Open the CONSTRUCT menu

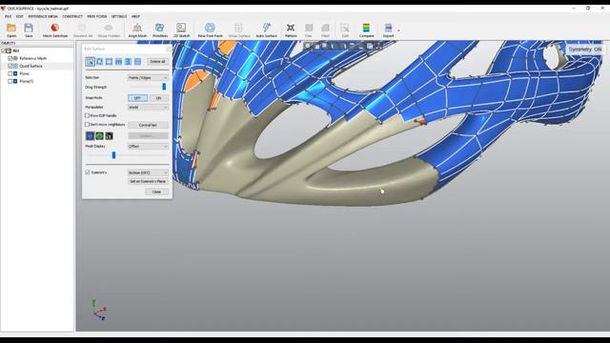(x=72, y=16)
